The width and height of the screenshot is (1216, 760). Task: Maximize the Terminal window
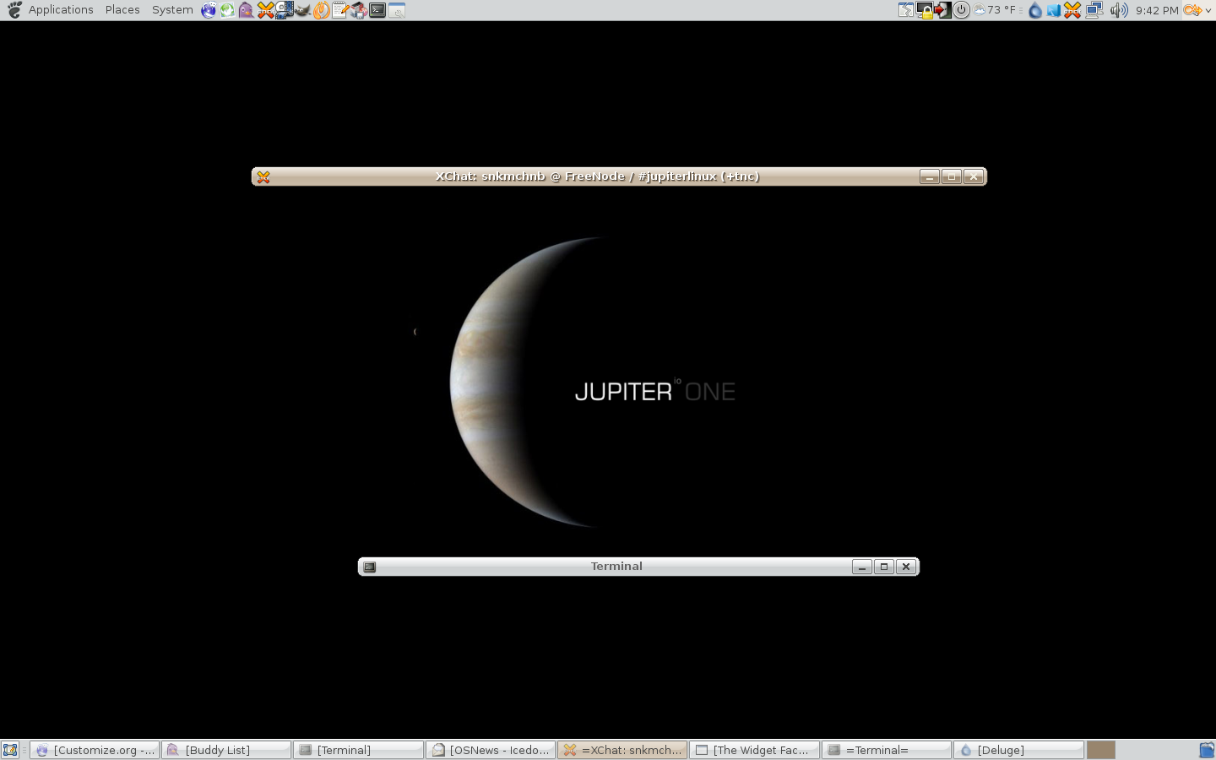point(884,567)
